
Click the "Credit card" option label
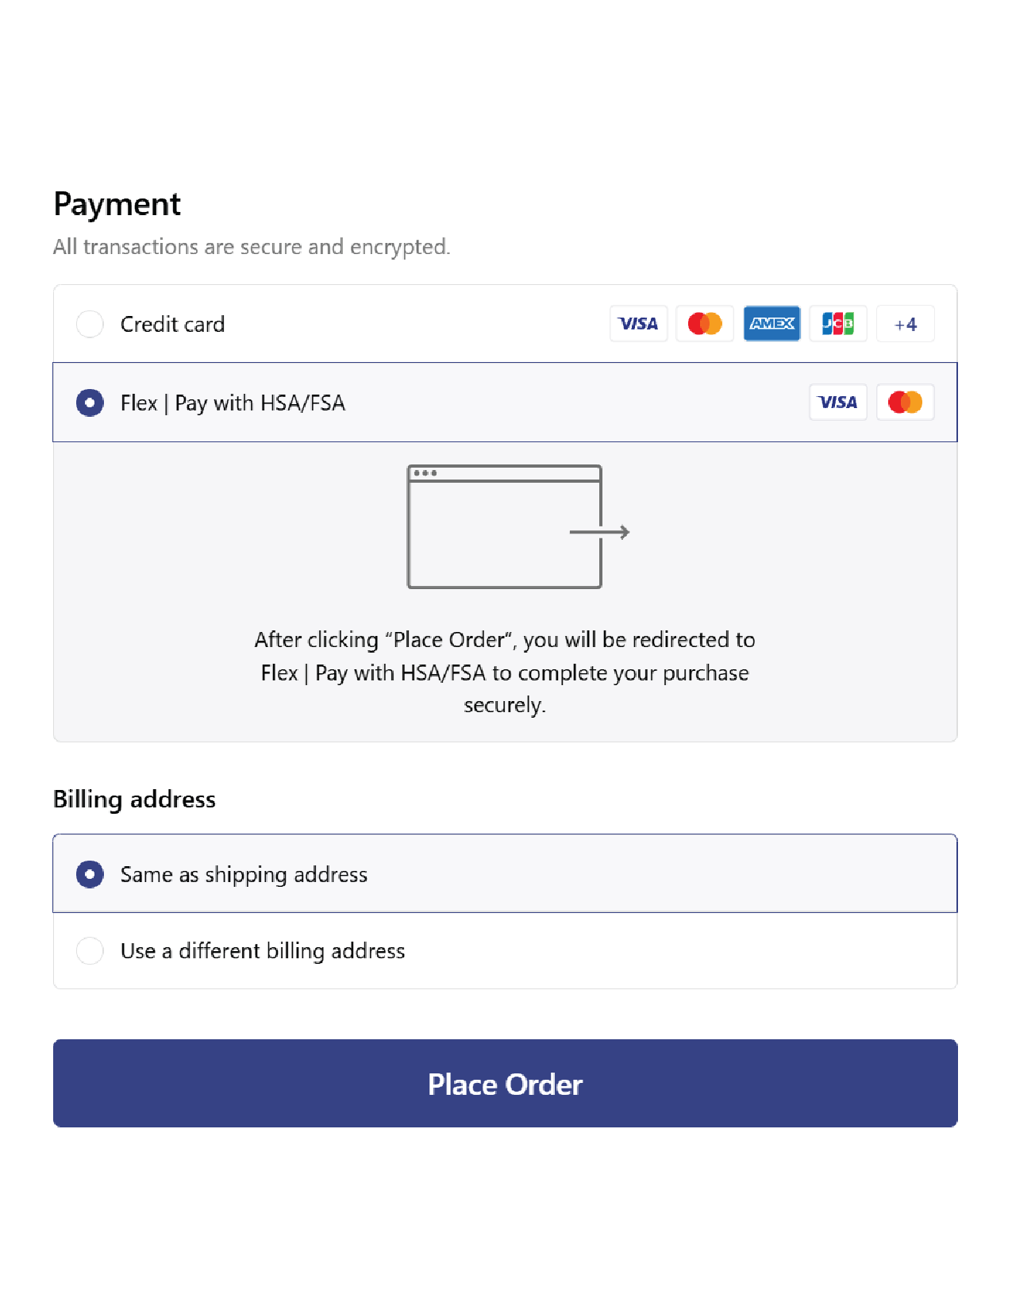tap(172, 324)
